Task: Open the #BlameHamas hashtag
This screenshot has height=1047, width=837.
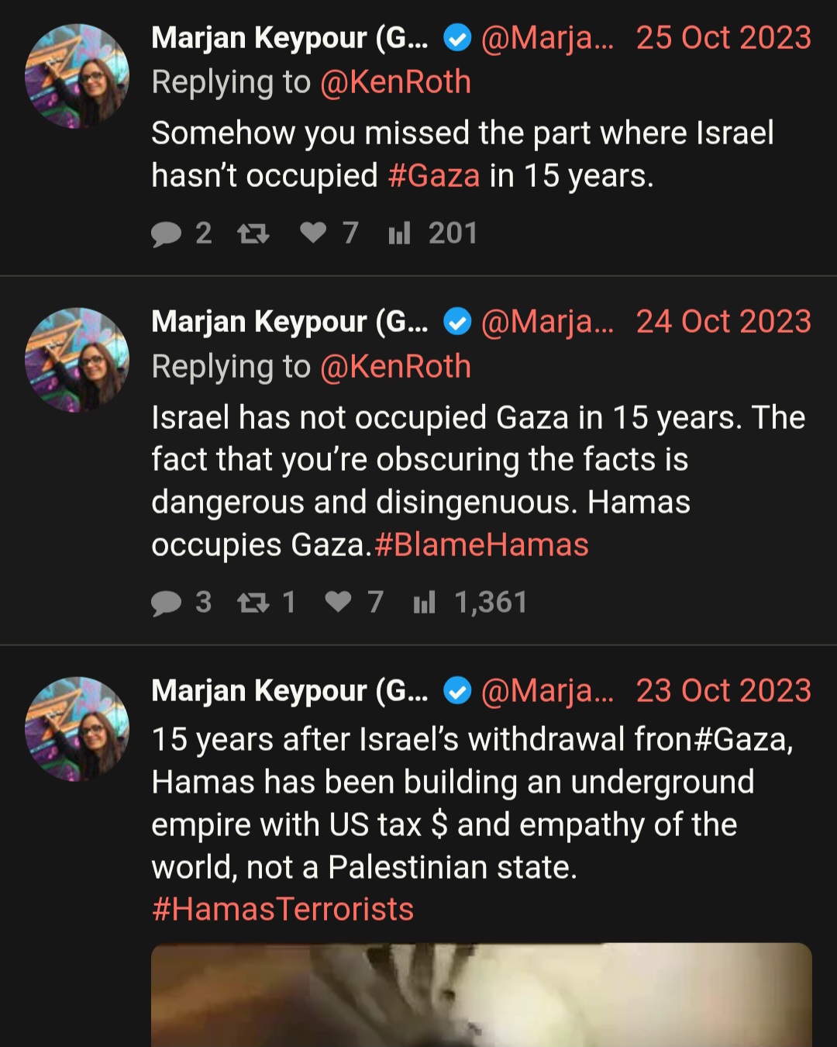Action: click(481, 545)
